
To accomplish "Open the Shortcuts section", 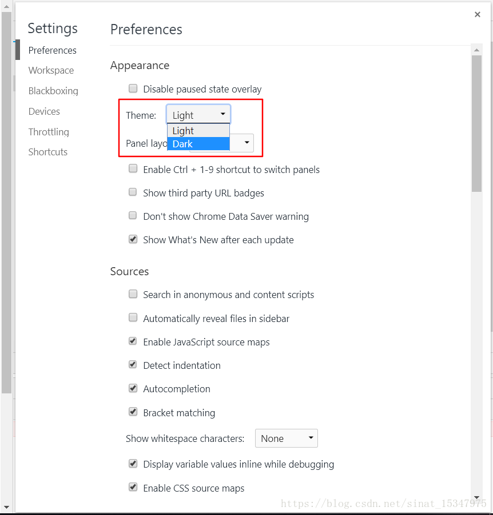I will point(48,152).
